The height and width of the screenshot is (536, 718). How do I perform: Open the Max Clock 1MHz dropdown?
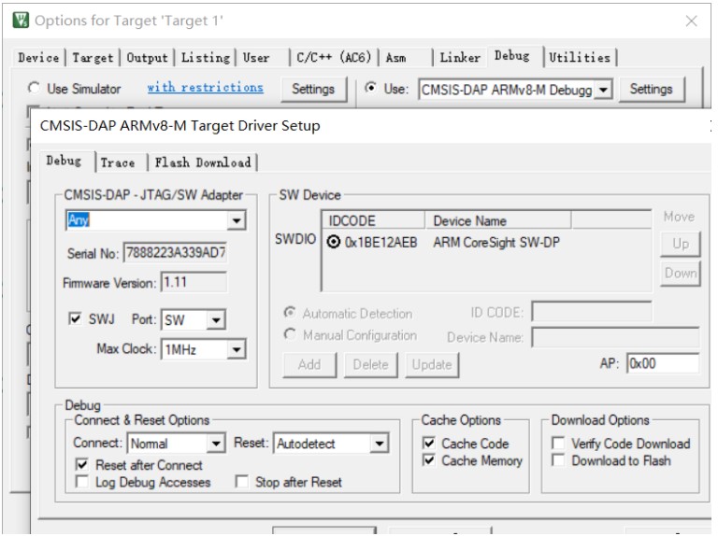point(237,350)
